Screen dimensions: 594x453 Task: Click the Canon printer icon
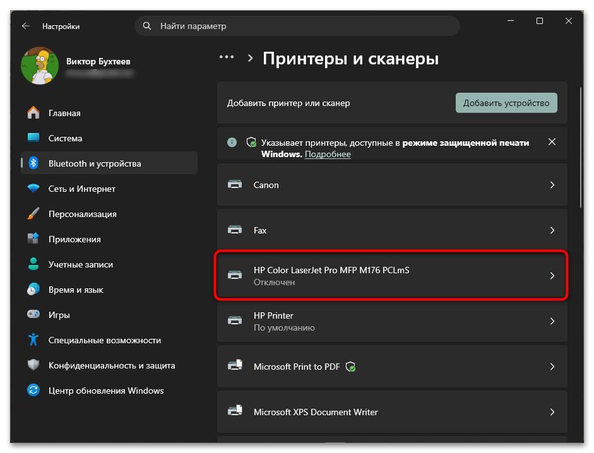235,185
